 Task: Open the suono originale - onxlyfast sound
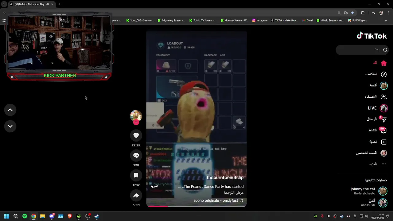(x=218, y=200)
